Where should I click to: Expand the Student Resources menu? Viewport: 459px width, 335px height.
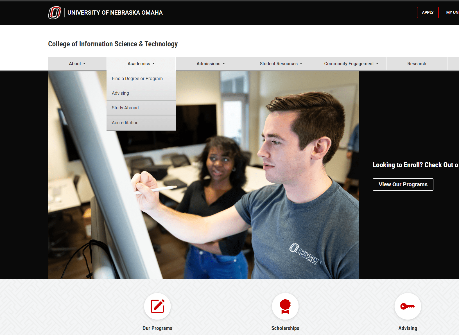(x=281, y=64)
